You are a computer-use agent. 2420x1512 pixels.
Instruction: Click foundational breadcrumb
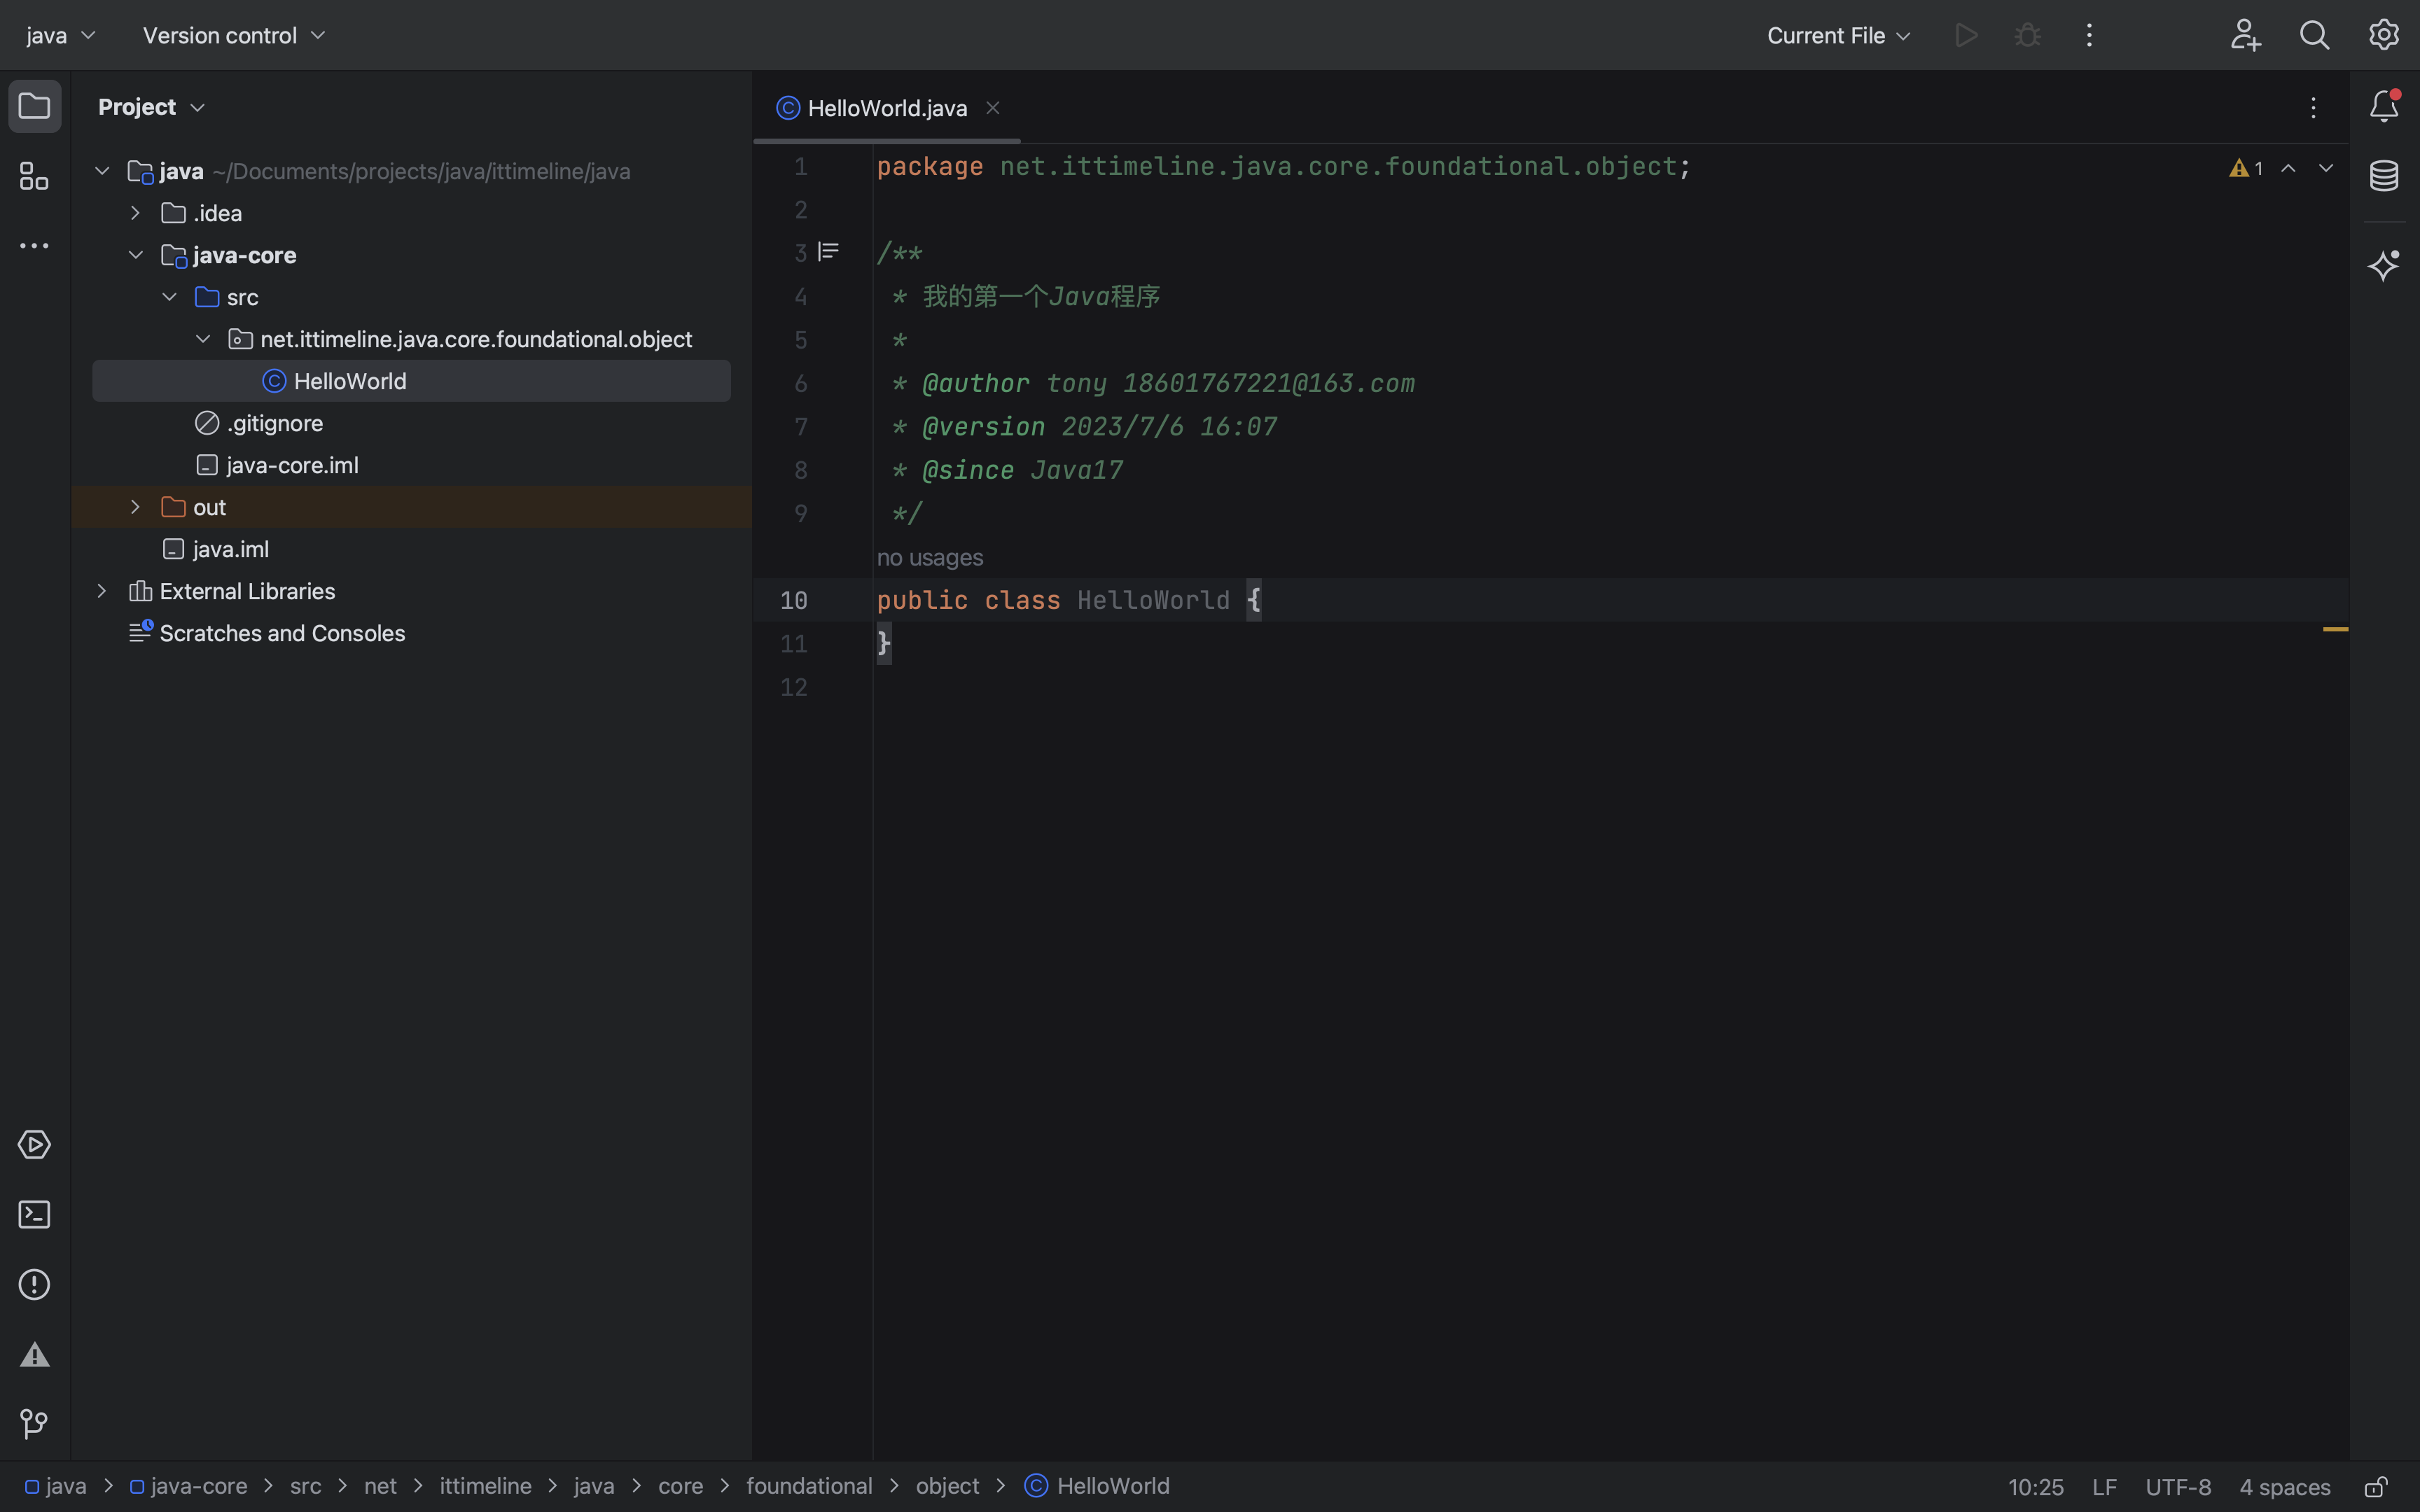(809, 1486)
